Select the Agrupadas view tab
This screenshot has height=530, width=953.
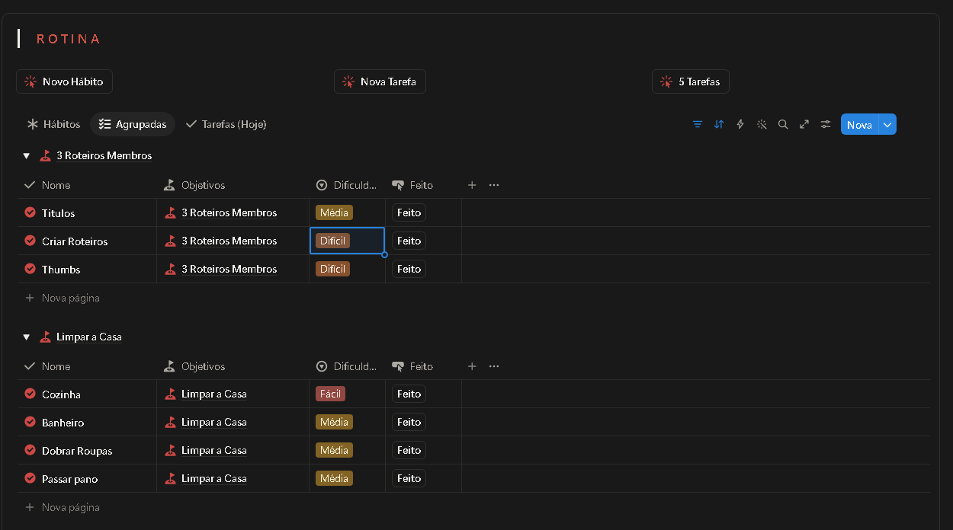coord(133,124)
